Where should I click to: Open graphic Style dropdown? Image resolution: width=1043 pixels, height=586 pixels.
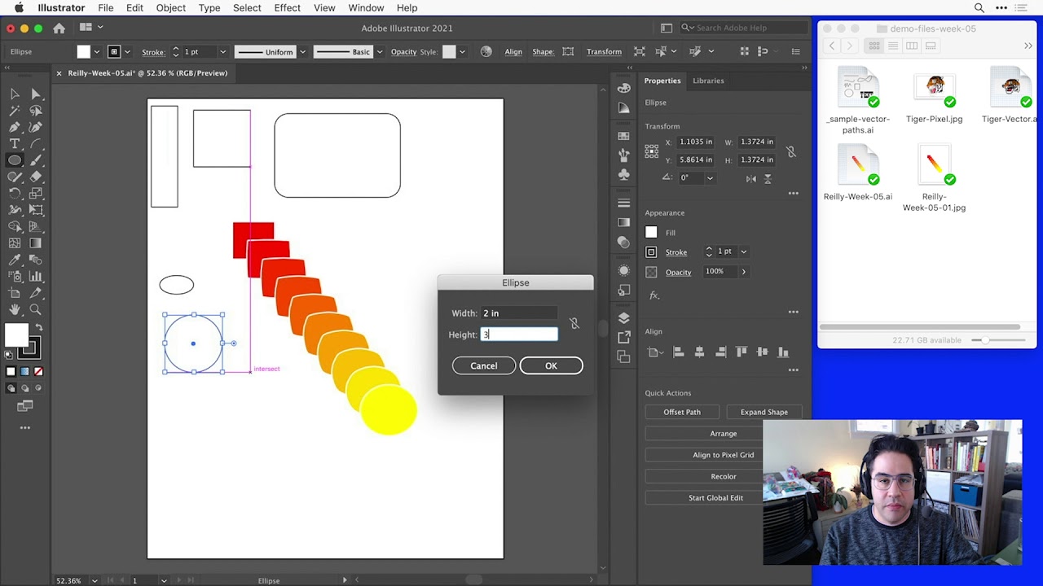click(462, 52)
